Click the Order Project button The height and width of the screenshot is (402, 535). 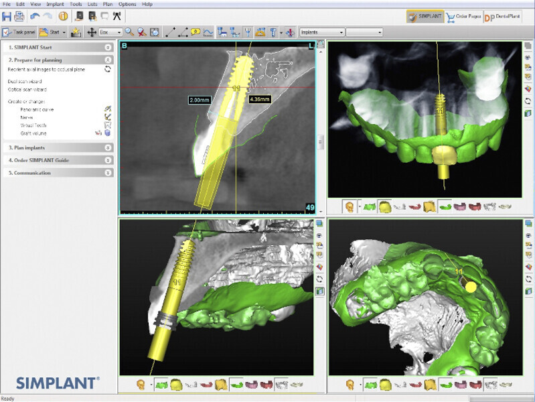click(463, 16)
